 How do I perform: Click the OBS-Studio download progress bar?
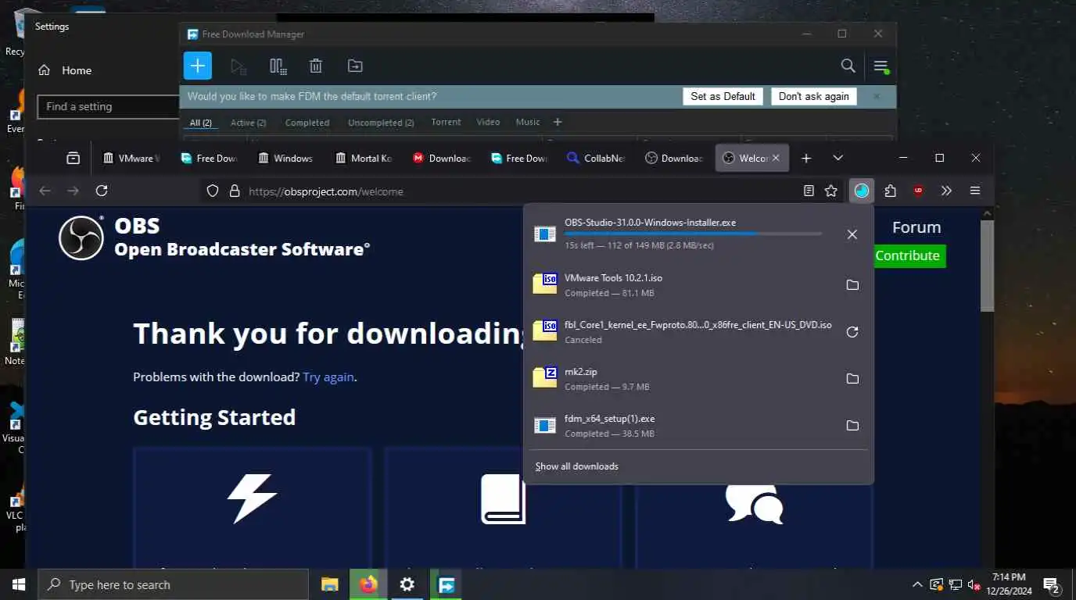click(x=693, y=233)
